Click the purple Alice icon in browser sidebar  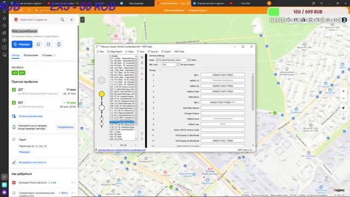pos(4,192)
